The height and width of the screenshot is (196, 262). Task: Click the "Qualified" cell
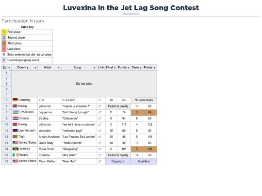(x=144, y=161)
